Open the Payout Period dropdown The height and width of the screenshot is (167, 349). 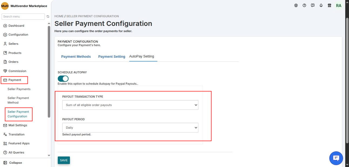[130, 128]
